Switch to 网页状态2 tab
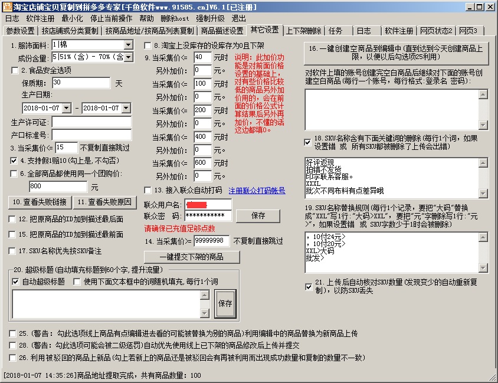Viewport: 498px width, 383px height. tap(436, 31)
